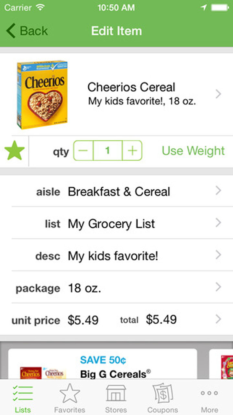Expand Cheerios Cereal item details chevron
Viewport: 233px width, 415px height.
tap(218, 94)
